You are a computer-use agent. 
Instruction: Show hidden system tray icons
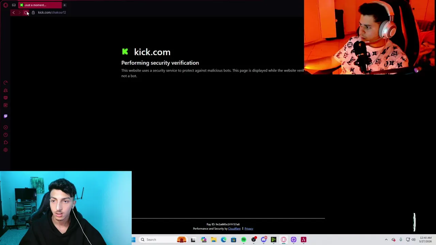[386, 240]
